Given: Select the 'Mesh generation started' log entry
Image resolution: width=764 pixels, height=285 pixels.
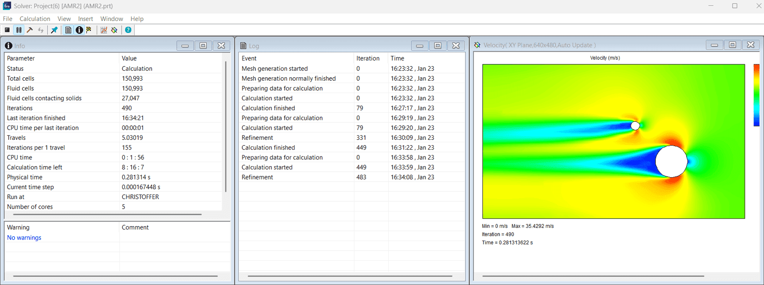Looking at the screenshot, I should pos(352,69).
